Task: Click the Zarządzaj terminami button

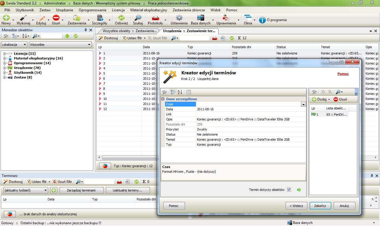Action: pyautogui.click(x=82, y=190)
